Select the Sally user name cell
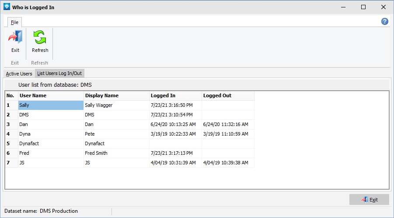The image size is (394, 218). click(51, 105)
